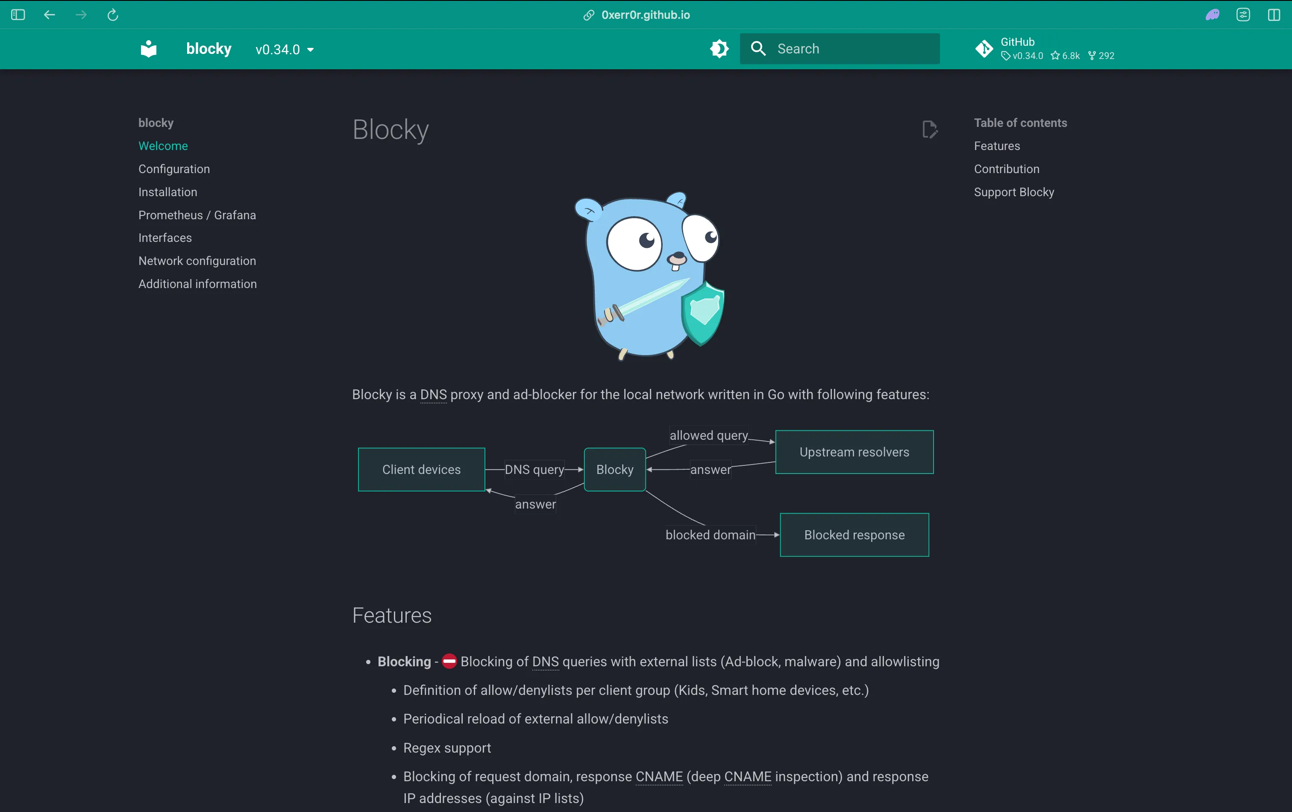Click 'Periodical reload of external allow/denylists' text
This screenshot has width=1292, height=812.
[x=535, y=718]
